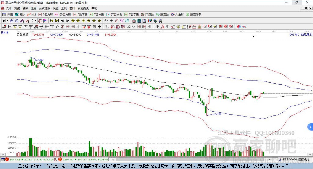Click the n² grid tool icon

pos(52,27)
